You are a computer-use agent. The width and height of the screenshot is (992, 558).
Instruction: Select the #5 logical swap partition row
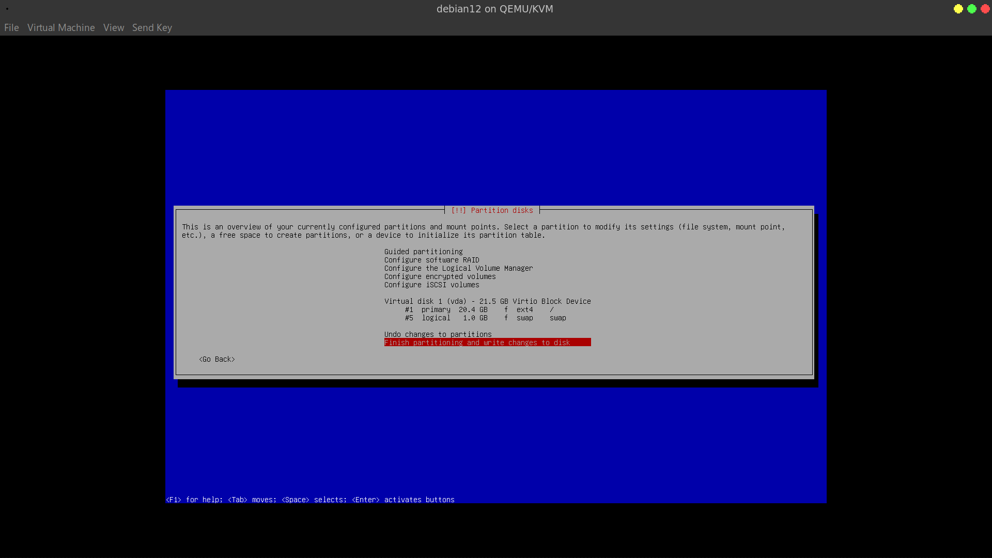click(487, 318)
